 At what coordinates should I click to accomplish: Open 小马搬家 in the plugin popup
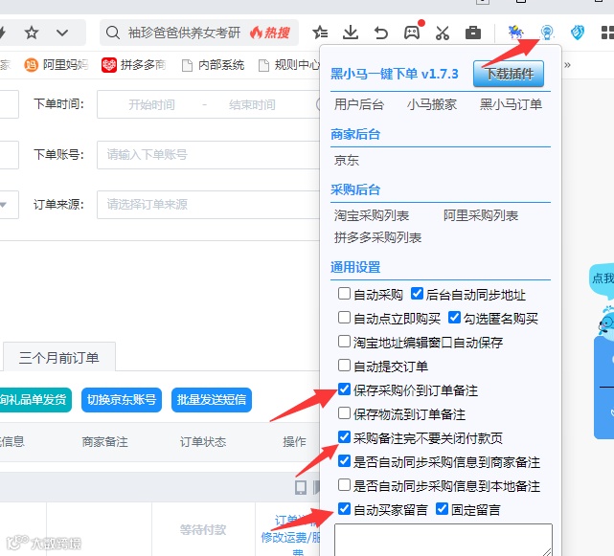click(x=432, y=104)
